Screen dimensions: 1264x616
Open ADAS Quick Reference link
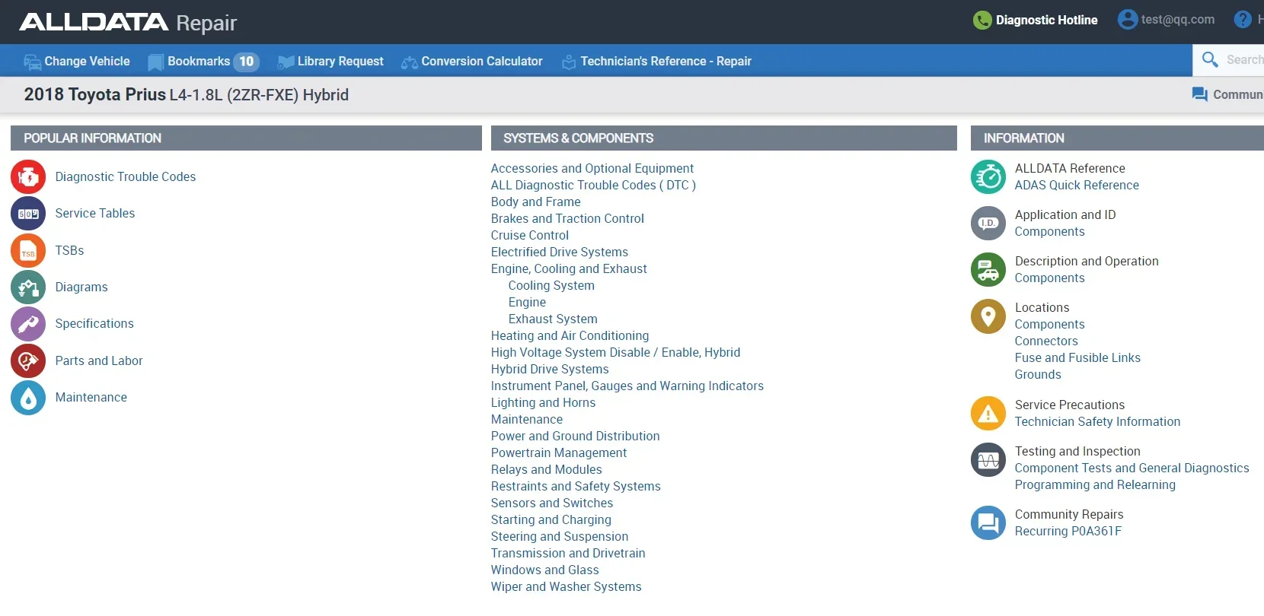click(1077, 186)
